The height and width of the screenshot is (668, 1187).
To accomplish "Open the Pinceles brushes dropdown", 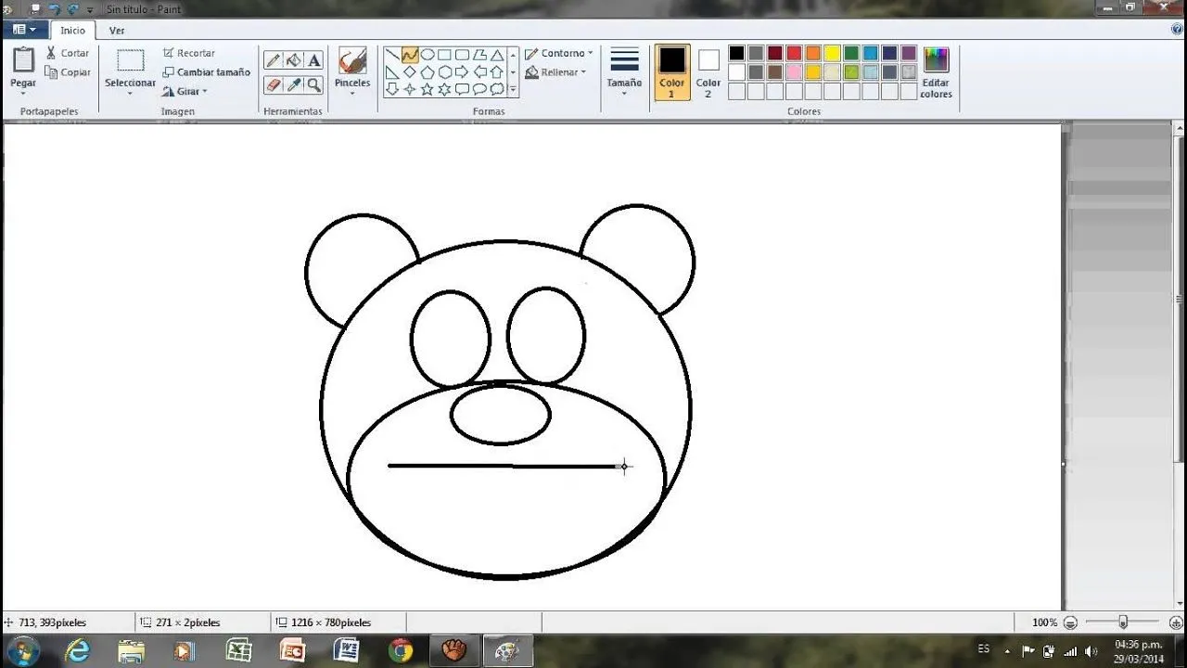I will click(x=351, y=71).
